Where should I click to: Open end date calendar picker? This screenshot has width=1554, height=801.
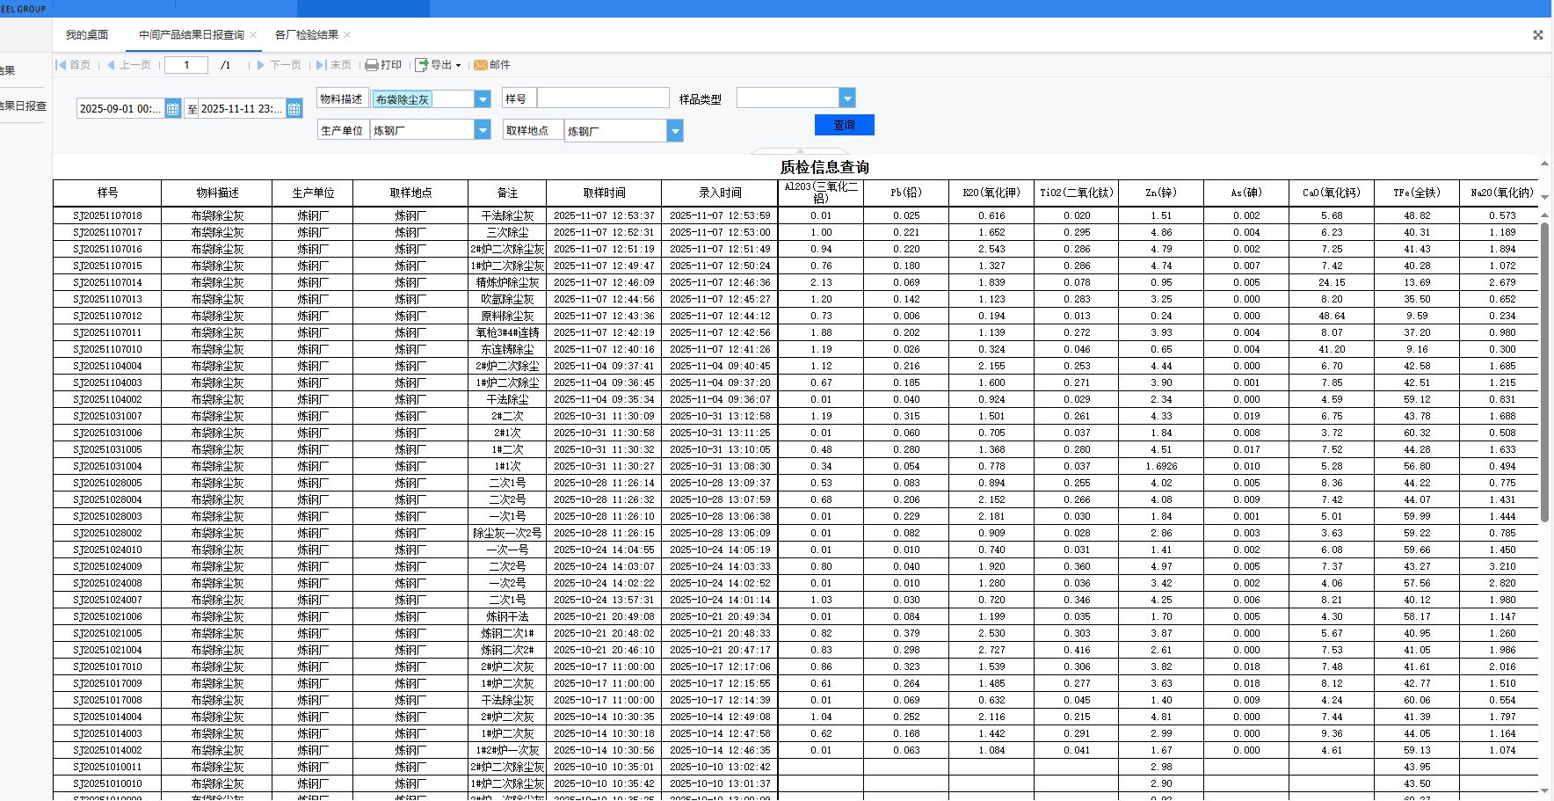[294, 109]
